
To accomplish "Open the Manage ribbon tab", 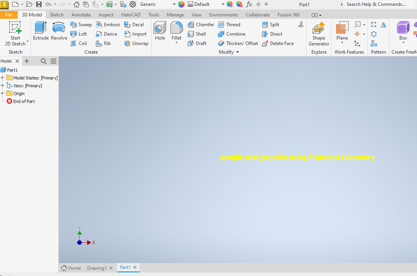I will coord(175,14).
